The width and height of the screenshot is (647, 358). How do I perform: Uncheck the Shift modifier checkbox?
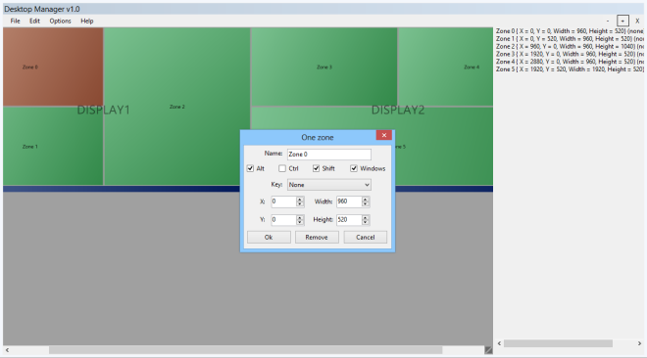316,168
